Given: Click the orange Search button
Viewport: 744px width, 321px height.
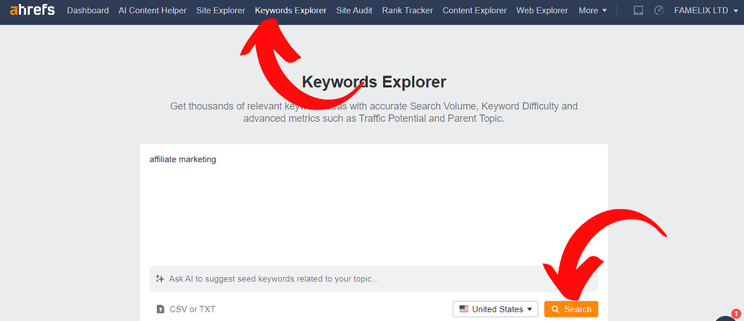Looking at the screenshot, I should click(571, 309).
